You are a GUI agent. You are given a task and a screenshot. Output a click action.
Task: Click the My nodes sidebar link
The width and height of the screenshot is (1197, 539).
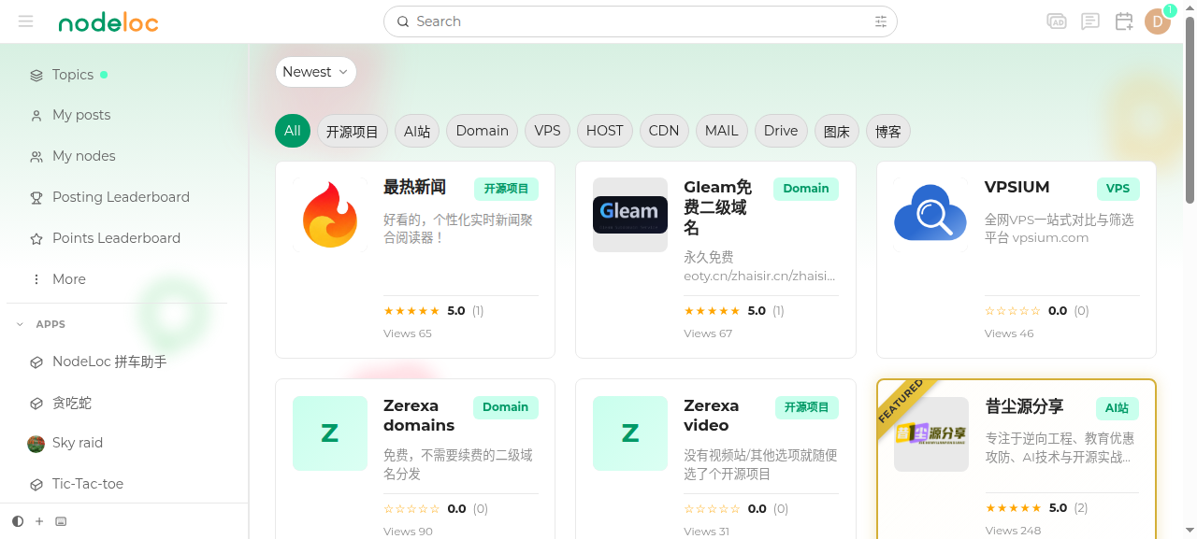pyautogui.click(x=84, y=156)
